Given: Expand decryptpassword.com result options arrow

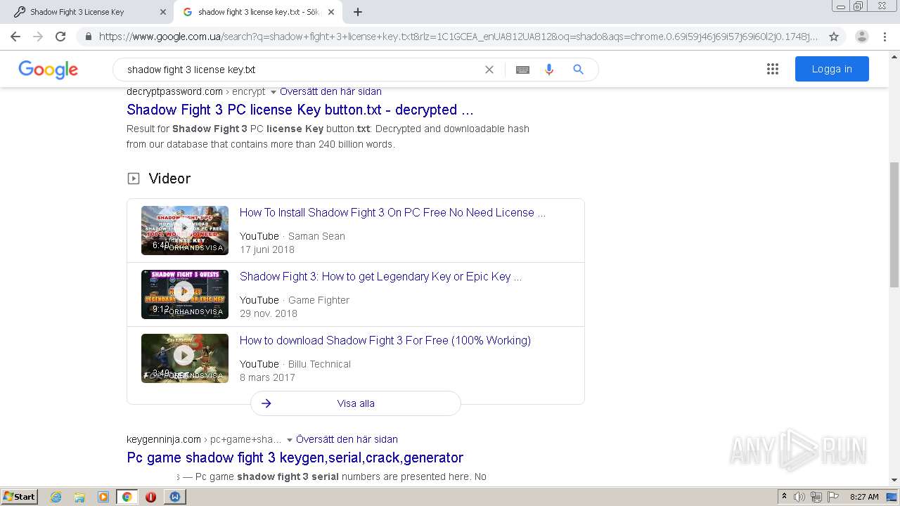Looking at the screenshot, I should point(274,92).
